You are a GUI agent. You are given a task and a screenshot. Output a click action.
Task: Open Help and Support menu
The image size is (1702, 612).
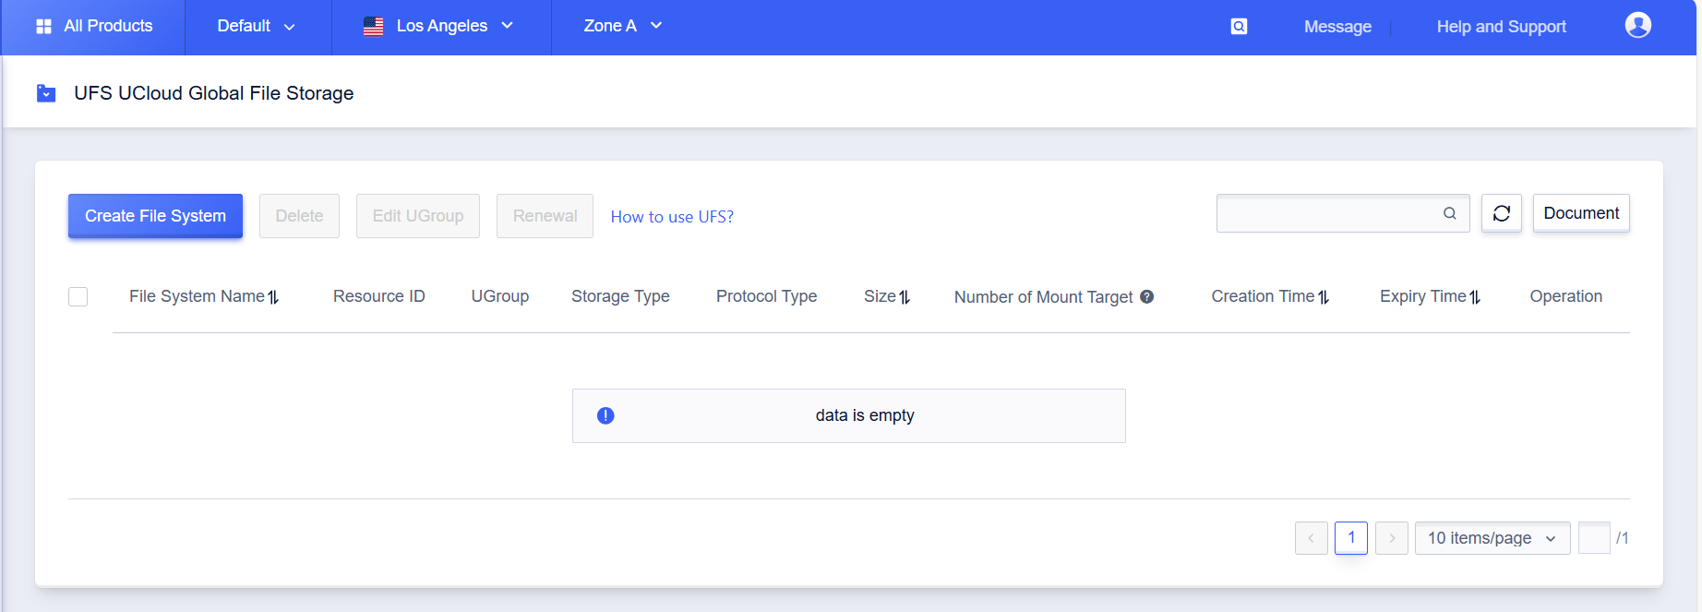pyautogui.click(x=1501, y=27)
